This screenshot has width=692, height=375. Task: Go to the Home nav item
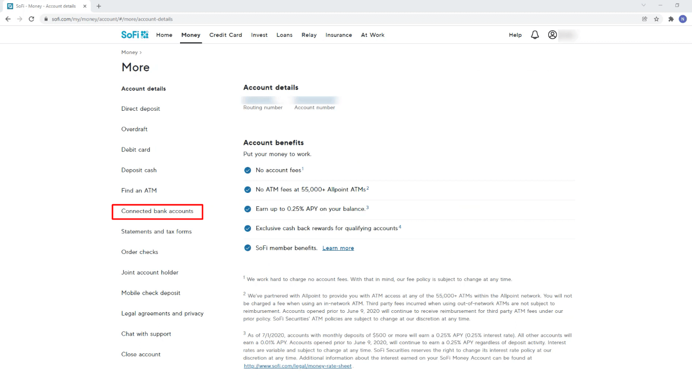click(x=164, y=35)
